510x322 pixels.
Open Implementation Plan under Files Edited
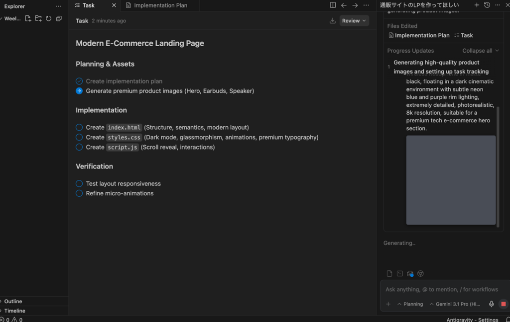pyautogui.click(x=419, y=35)
